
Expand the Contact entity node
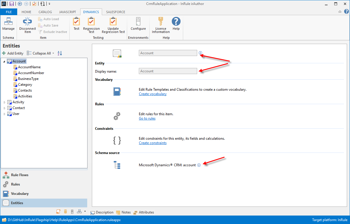point(4,108)
